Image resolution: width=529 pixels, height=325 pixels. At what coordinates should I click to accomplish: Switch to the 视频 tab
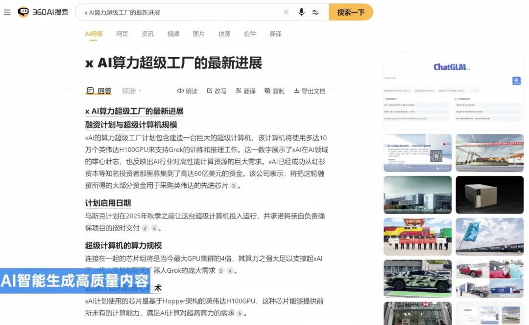[x=173, y=34]
